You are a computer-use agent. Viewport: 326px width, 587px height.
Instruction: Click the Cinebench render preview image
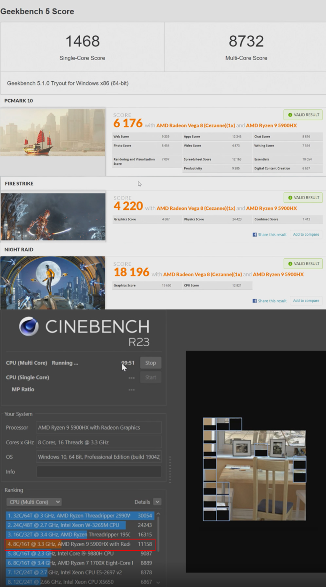coord(254,470)
